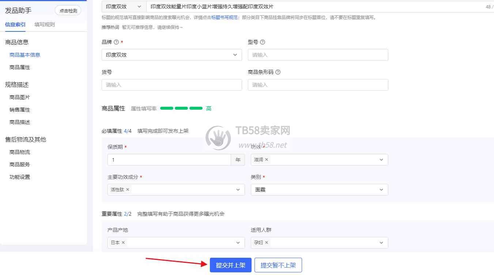The width and height of the screenshot is (494, 276).
Task: Click the help icon next to 商品条形码
Action: pos(278,72)
